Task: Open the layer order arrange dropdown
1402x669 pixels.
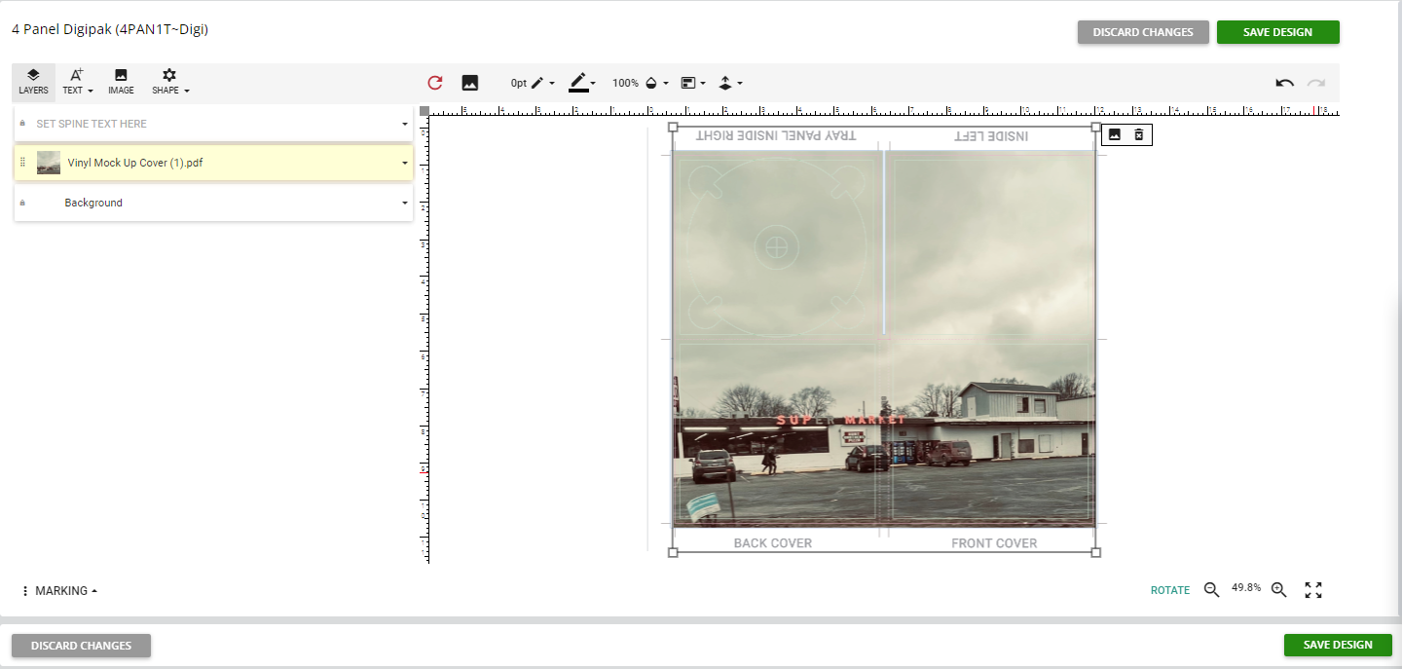Action: click(730, 83)
